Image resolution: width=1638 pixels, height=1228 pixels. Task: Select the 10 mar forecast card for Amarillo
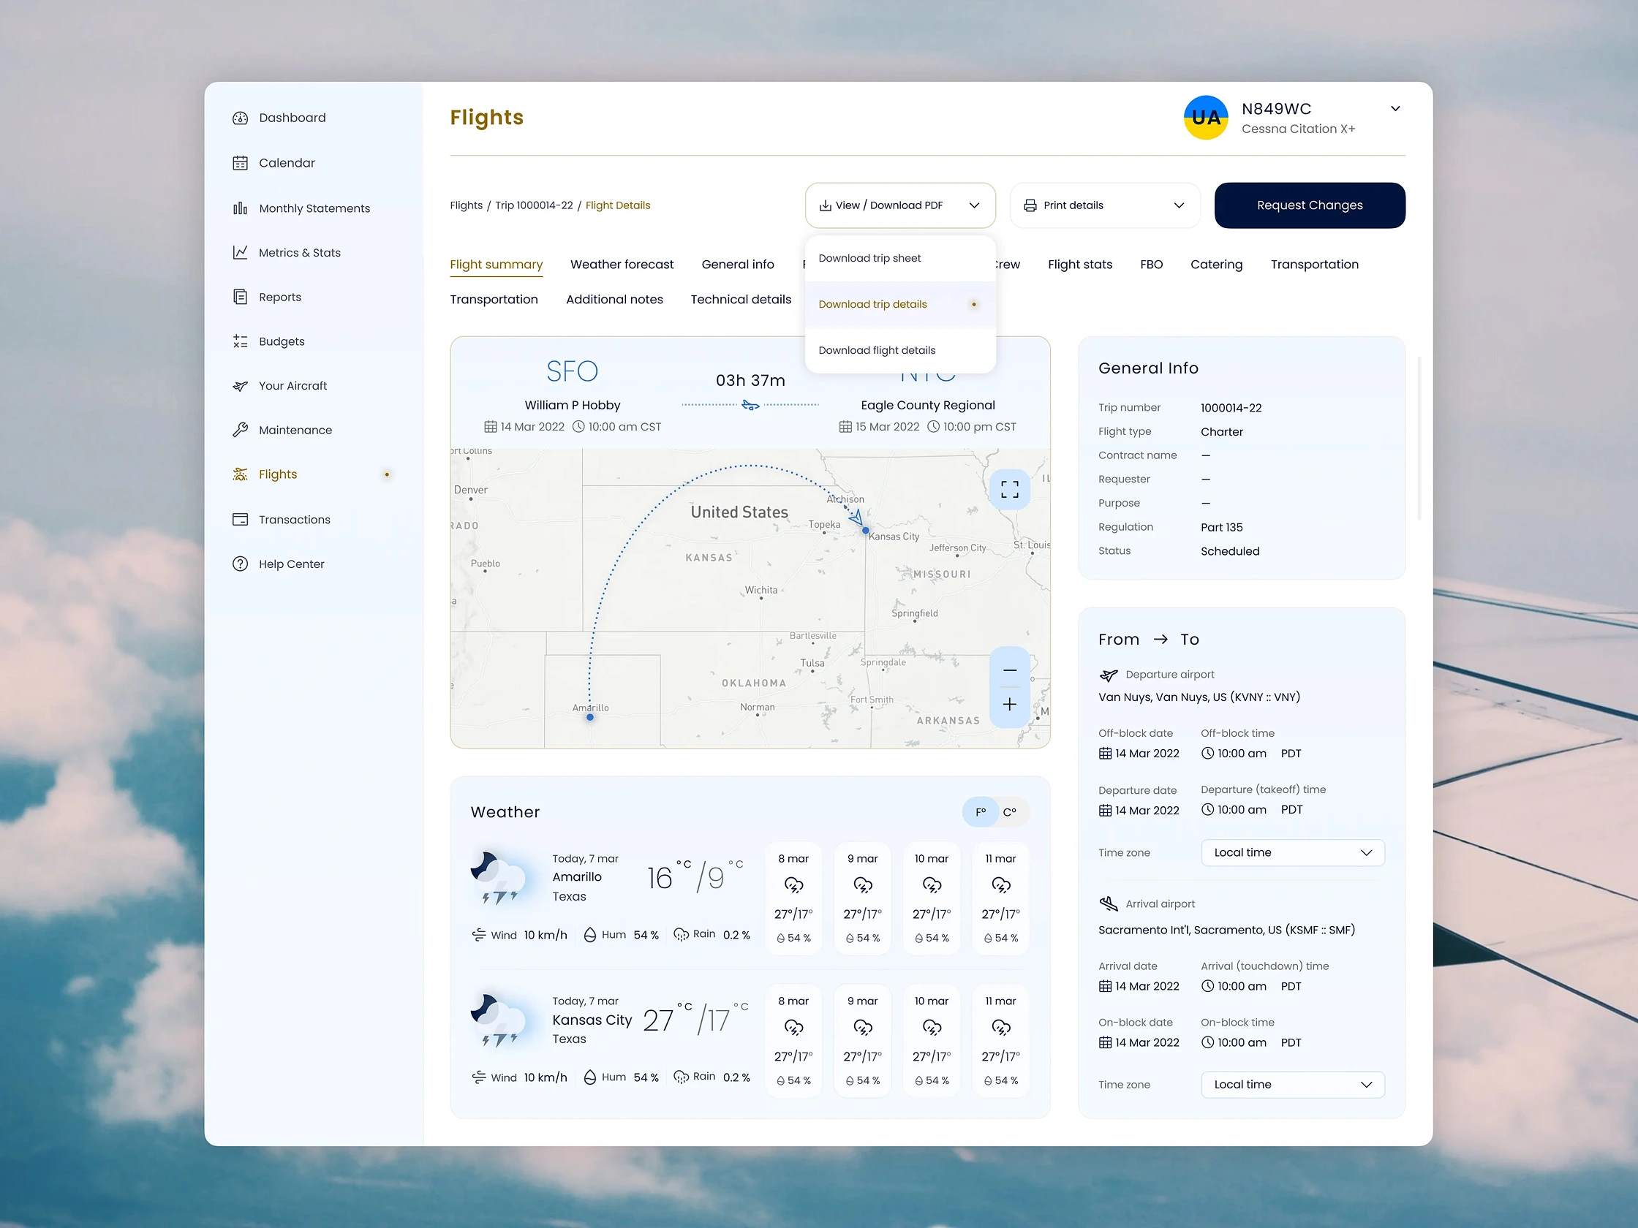click(x=931, y=898)
